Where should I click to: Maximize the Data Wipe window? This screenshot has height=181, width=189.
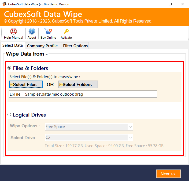(170, 4)
